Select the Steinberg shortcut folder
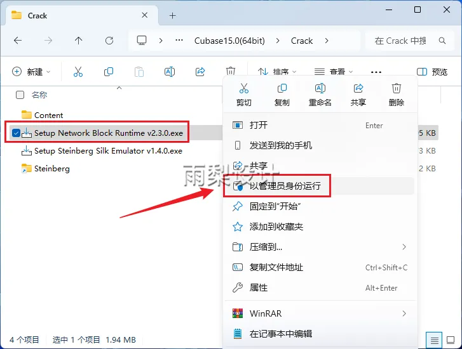Image resolution: width=462 pixels, height=349 pixels. click(x=46, y=169)
